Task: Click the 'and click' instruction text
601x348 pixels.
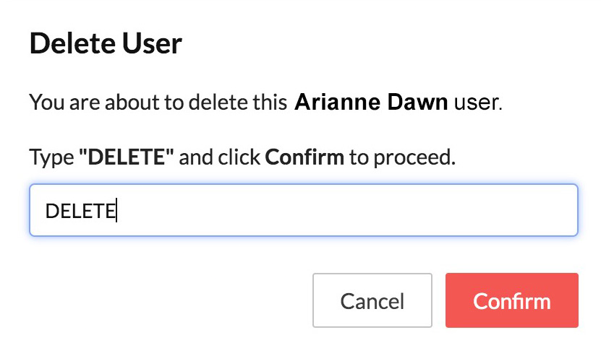Action: pos(220,157)
